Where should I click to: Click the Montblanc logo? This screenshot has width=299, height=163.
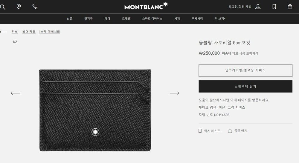click(x=146, y=6)
